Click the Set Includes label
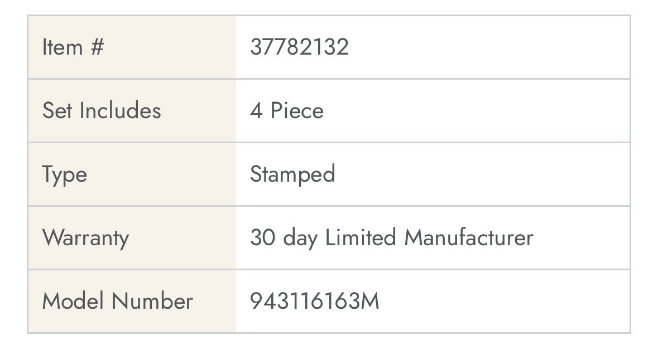This screenshot has height=355, width=658. pyautogui.click(x=102, y=111)
